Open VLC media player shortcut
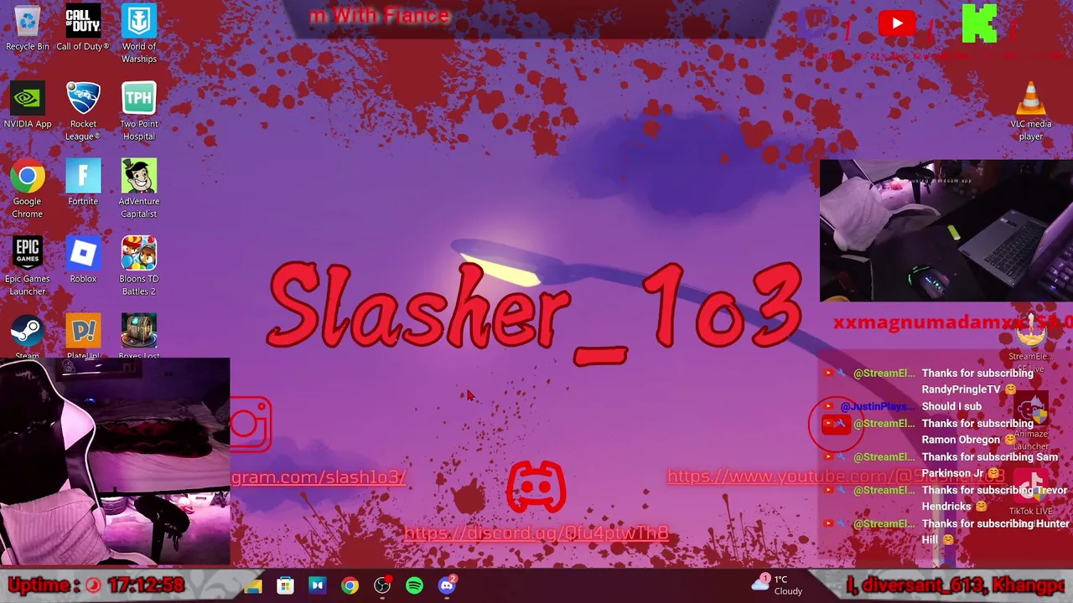The image size is (1073, 603). pos(1030,112)
